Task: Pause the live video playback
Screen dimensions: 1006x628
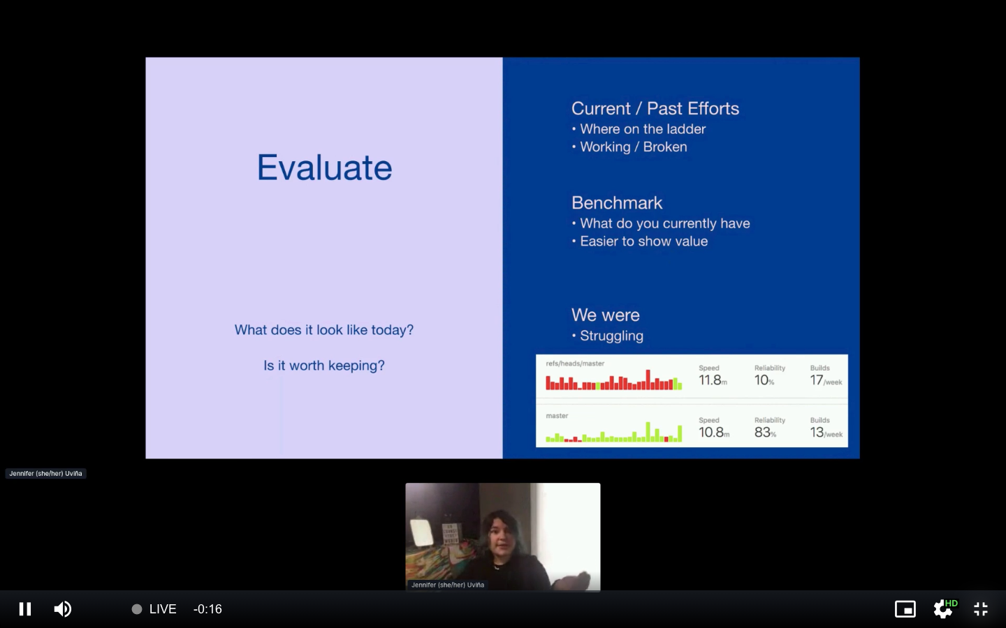Action: click(x=25, y=609)
